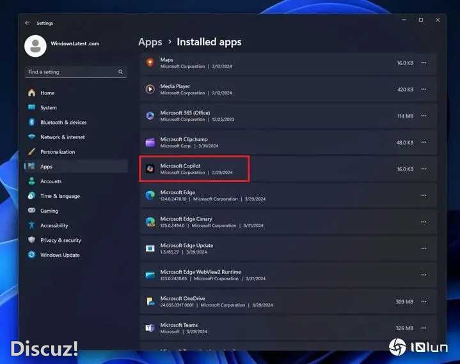
Task: Click the Apps breadcrumb link
Action: point(150,42)
